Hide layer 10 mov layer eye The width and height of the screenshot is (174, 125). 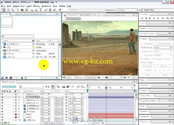point(2,120)
